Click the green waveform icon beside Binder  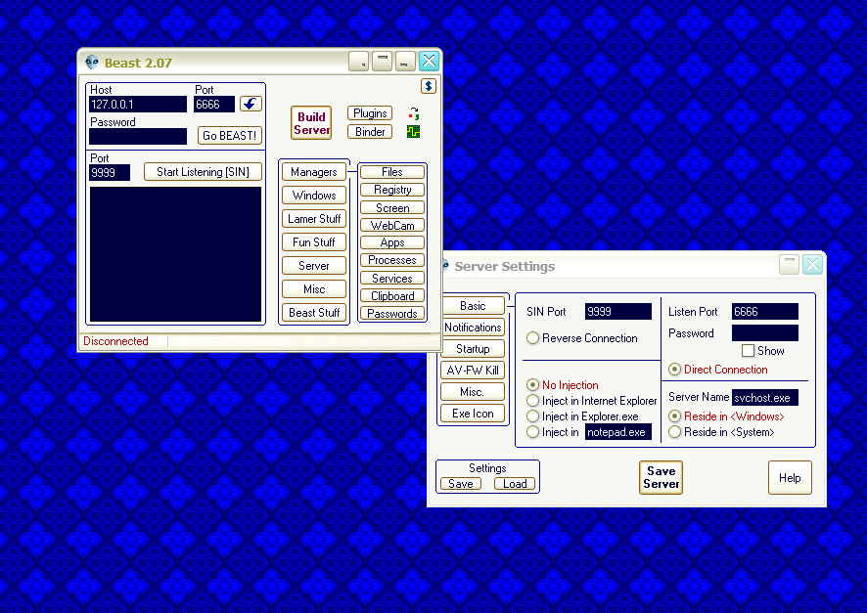tap(414, 131)
